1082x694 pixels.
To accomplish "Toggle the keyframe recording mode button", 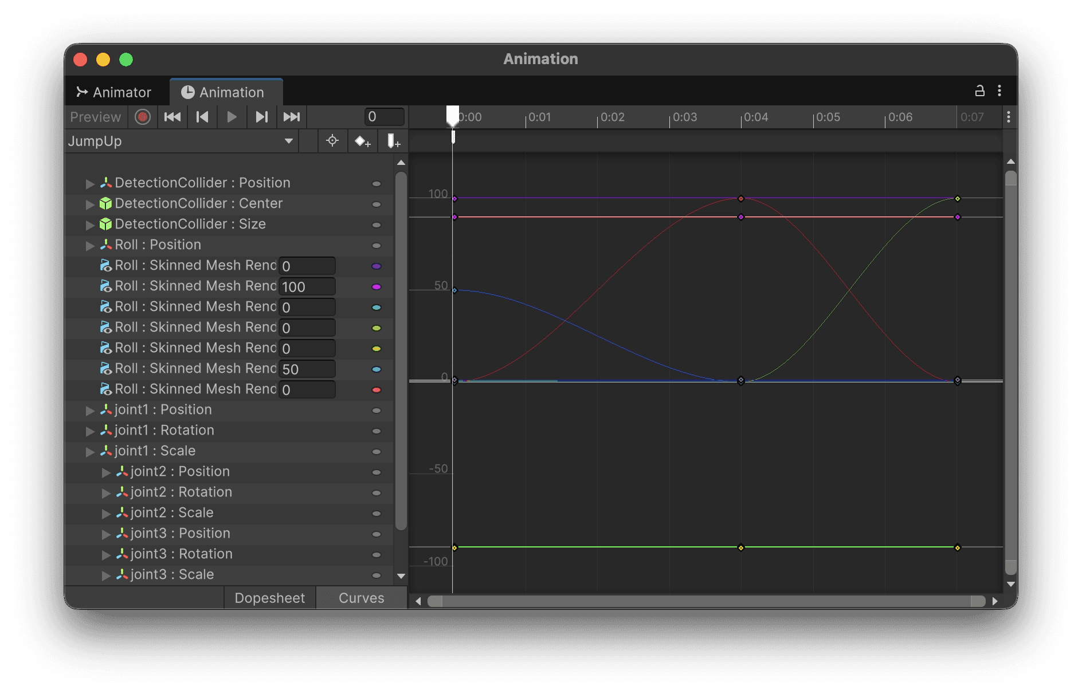I will tap(143, 117).
